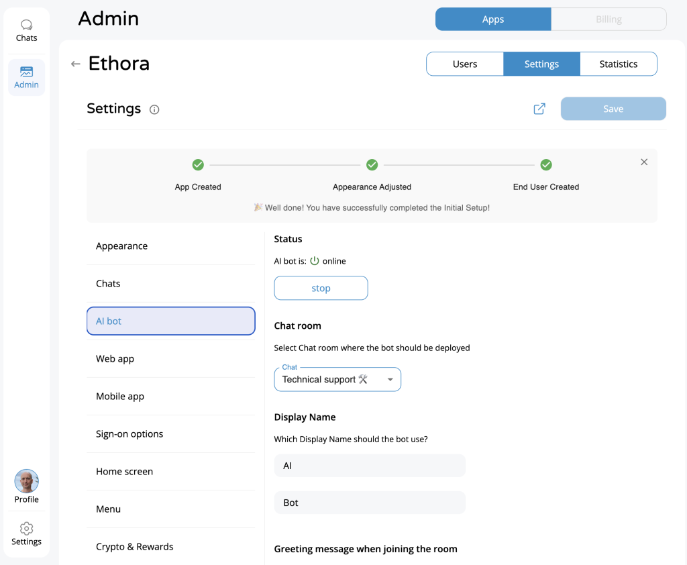Open Chats from the left sidebar

click(x=26, y=31)
